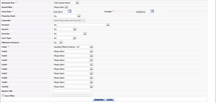216x103 pixels.
Task: Focus the From Date input field
Action: (x=60, y=12)
